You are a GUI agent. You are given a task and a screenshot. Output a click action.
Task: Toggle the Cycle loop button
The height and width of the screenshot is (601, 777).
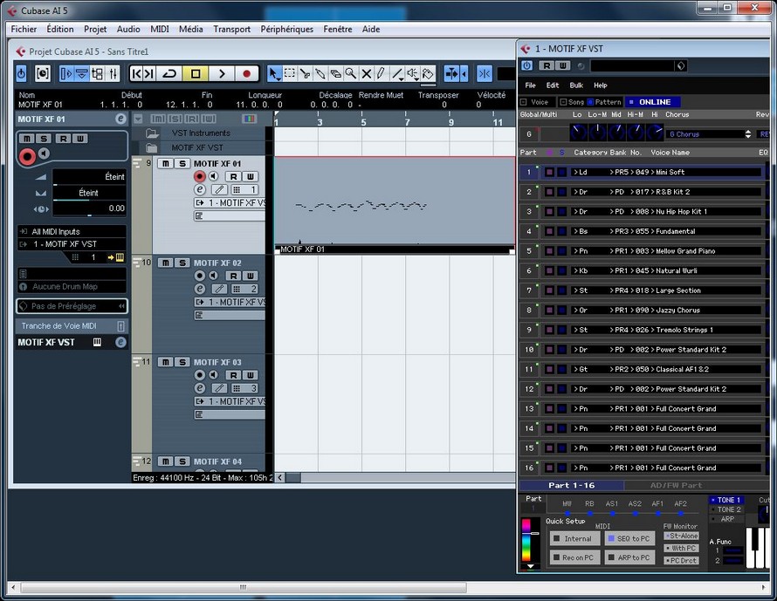click(170, 74)
